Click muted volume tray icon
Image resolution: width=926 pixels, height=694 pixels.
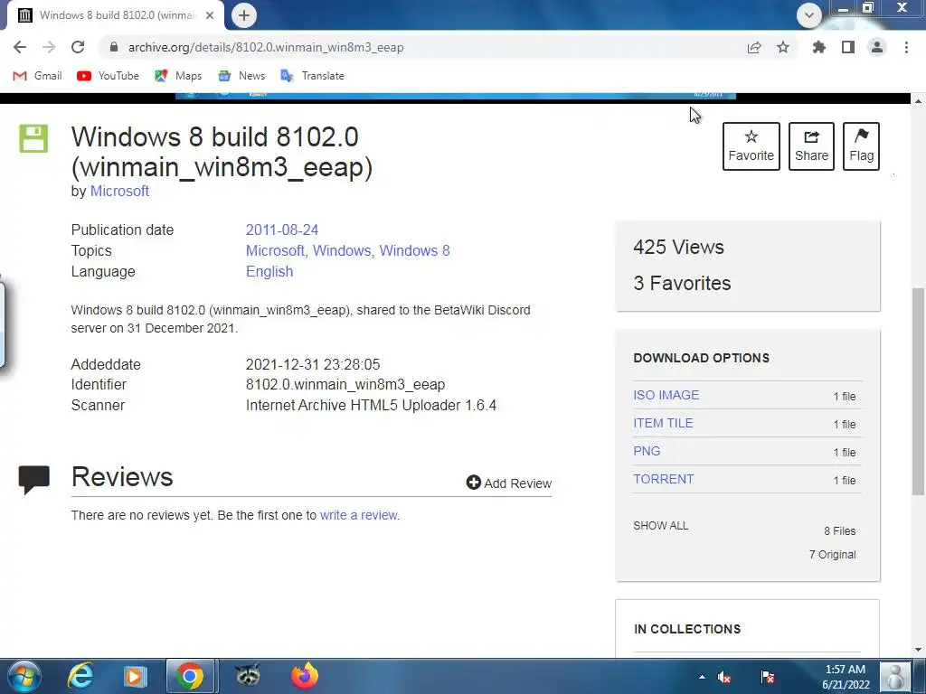point(724,677)
